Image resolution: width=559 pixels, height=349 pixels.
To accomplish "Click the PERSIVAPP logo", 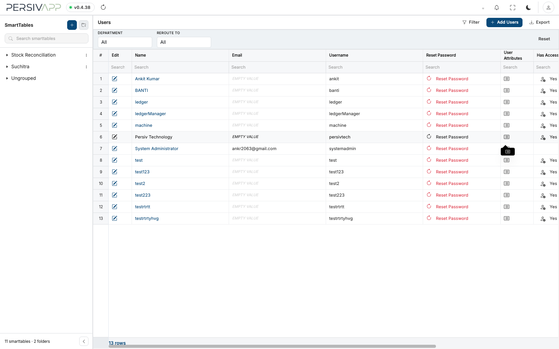I will pyautogui.click(x=34, y=7).
